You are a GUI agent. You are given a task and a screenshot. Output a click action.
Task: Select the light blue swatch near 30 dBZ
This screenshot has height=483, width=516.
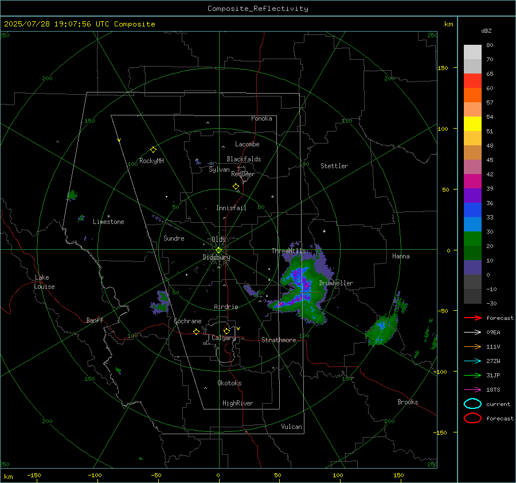click(x=472, y=224)
